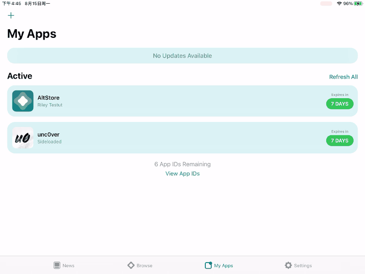The width and height of the screenshot is (365, 274).
Task: Open Settings tab gear icon
Action: [x=288, y=265]
